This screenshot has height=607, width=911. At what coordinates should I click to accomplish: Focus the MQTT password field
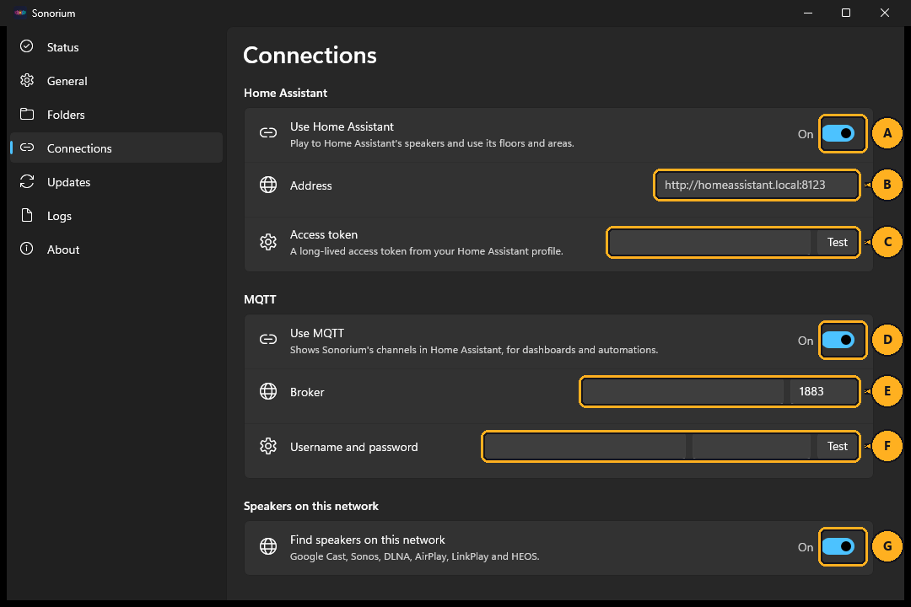tap(752, 446)
